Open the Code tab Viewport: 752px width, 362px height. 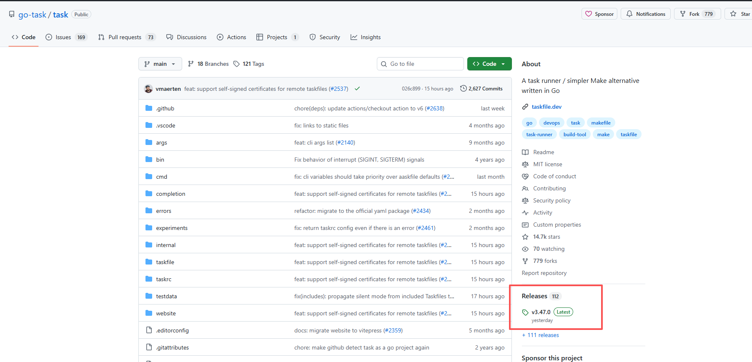(24, 37)
